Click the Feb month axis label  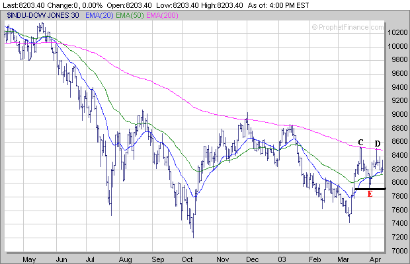315,259
